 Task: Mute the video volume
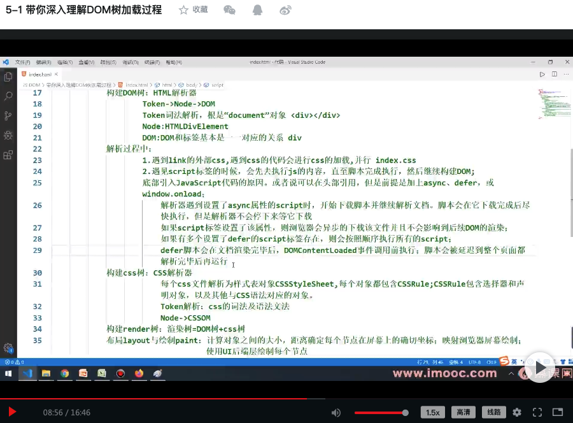pyautogui.click(x=337, y=412)
